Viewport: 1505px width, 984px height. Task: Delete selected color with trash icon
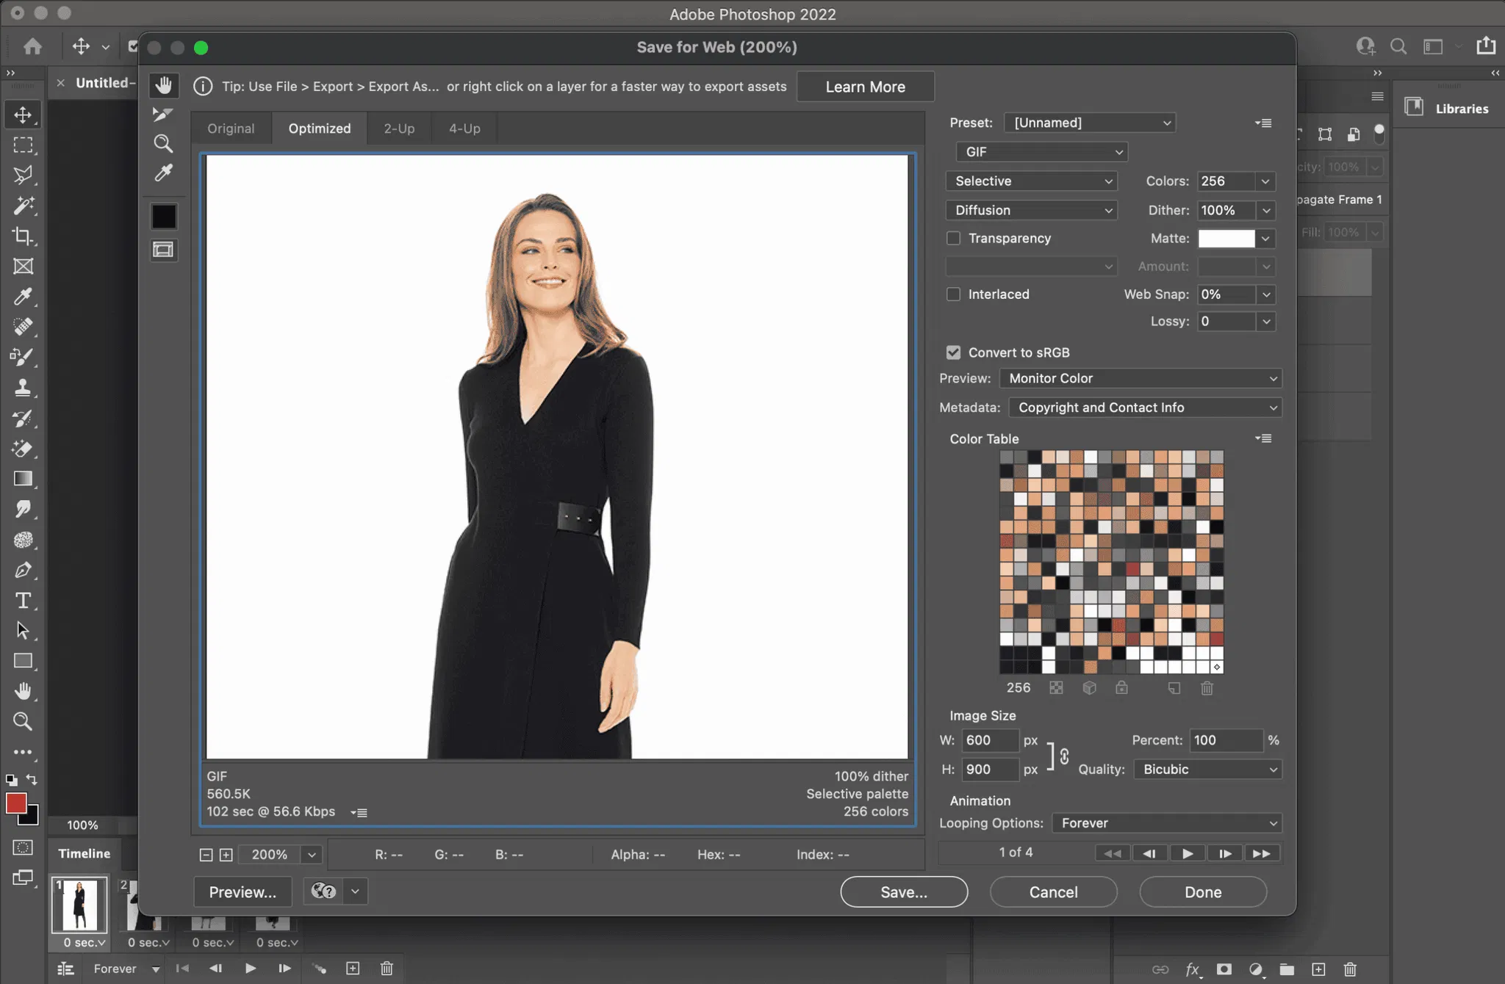1207,688
